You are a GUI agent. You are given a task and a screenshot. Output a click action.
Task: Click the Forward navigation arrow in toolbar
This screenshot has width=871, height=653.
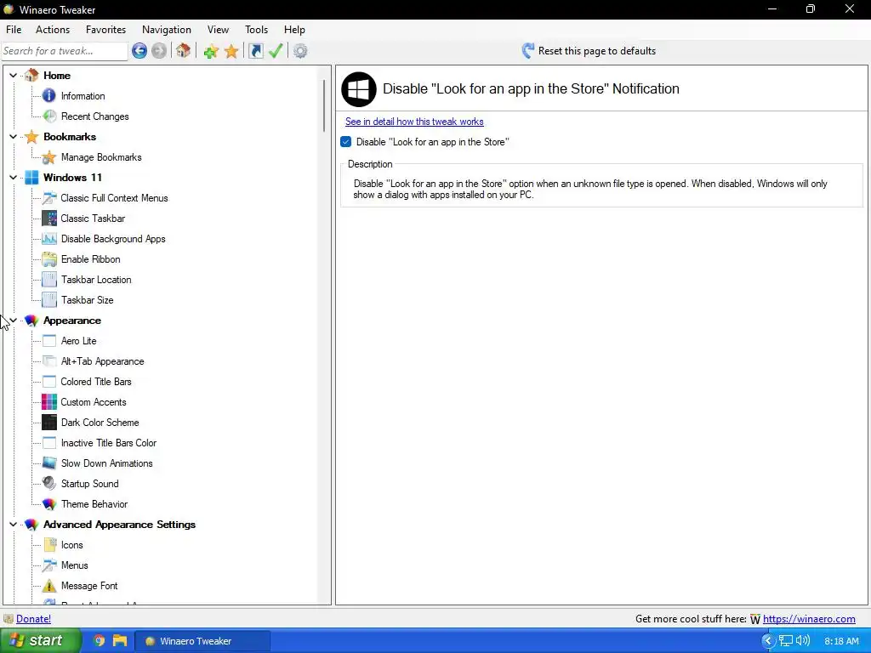pos(159,51)
